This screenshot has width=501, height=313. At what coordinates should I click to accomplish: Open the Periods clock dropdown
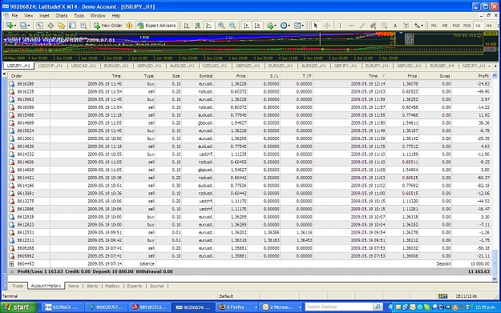point(285,26)
